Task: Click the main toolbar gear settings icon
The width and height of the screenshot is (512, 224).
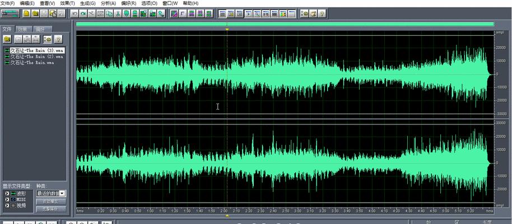Action: pyautogui.click(x=304, y=13)
